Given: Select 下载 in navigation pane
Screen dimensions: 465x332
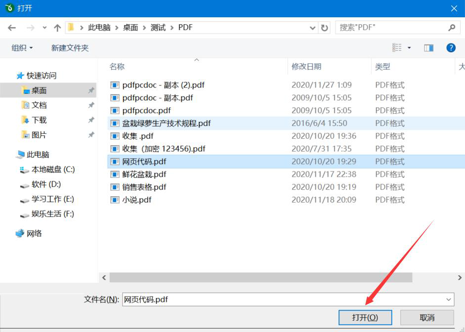Looking at the screenshot, I should [x=39, y=120].
